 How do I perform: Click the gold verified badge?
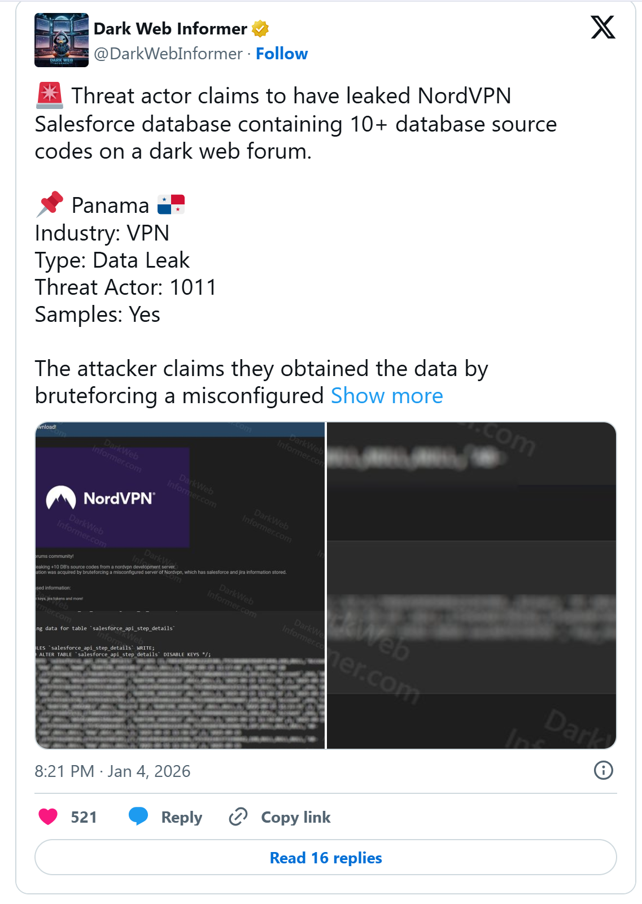coord(260,28)
